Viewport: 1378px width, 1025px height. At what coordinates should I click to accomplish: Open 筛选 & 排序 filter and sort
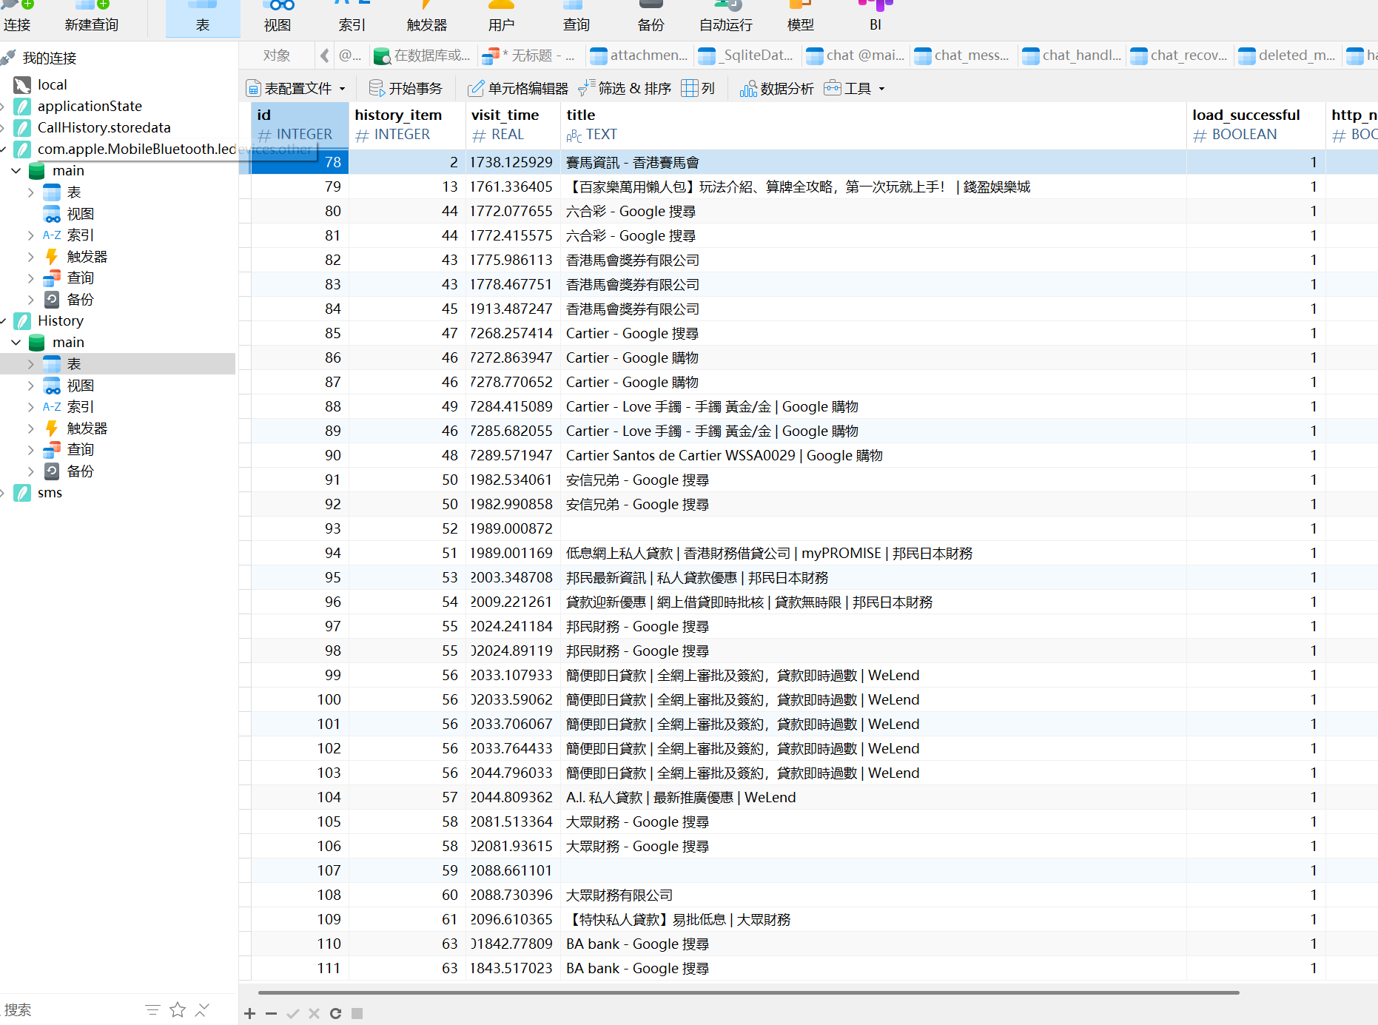click(x=625, y=89)
